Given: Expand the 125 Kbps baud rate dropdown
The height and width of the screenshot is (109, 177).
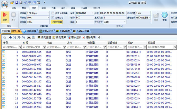Looking at the screenshot, I should [48, 13].
